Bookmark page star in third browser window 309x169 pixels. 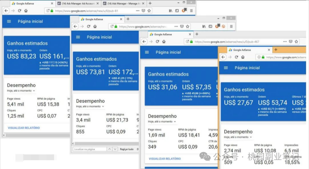click(296, 42)
